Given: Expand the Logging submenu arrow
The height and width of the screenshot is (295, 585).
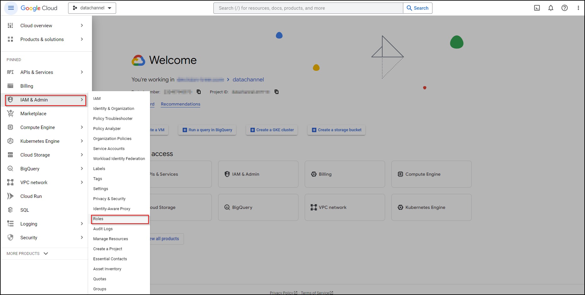Looking at the screenshot, I should pyautogui.click(x=82, y=224).
